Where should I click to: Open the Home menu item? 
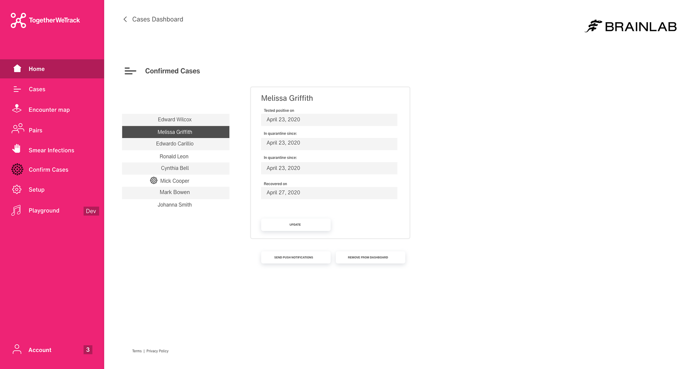click(x=52, y=69)
